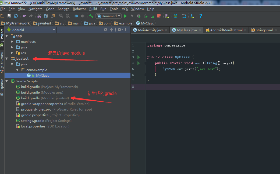Screen dimensions: 280x174
Task: Click the example breadcrumb folder
Action: [123, 23]
